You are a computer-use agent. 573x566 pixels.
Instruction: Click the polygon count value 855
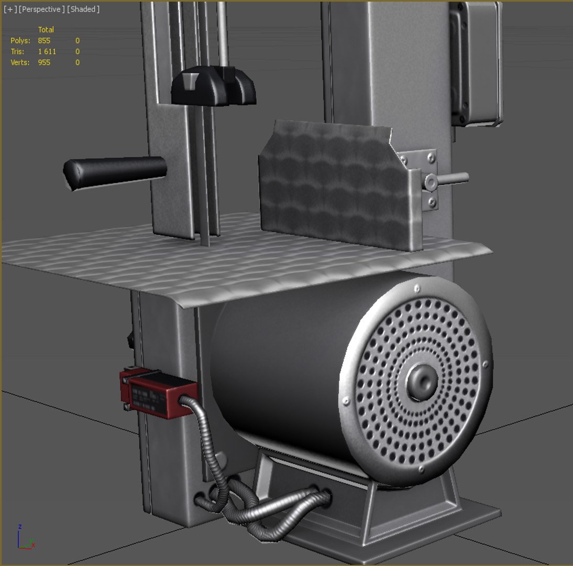tap(44, 40)
